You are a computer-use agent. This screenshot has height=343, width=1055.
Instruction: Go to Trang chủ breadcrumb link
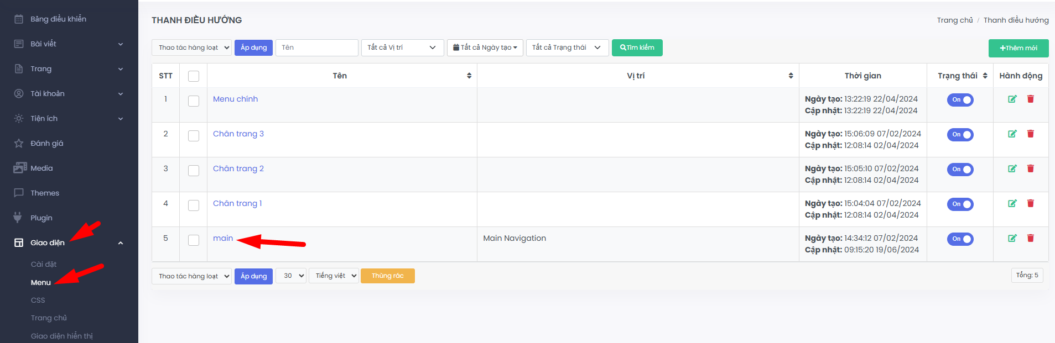tap(955, 20)
